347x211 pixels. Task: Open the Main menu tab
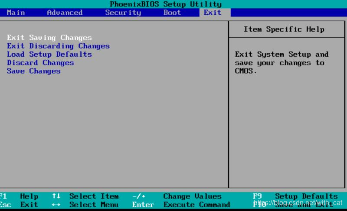coord(16,13)
